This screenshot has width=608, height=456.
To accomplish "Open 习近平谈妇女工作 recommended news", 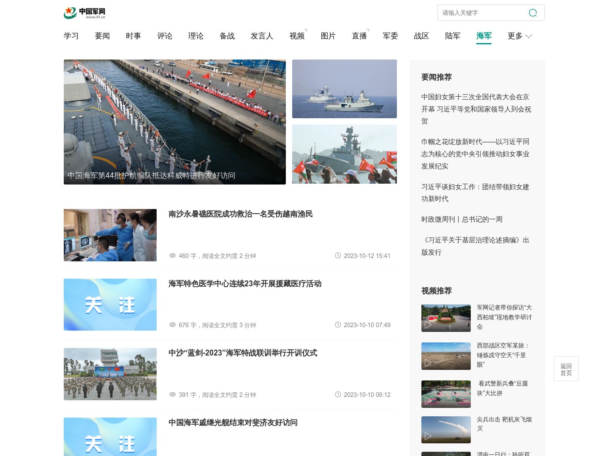I will pyautogui.click(x=475, y=193).
